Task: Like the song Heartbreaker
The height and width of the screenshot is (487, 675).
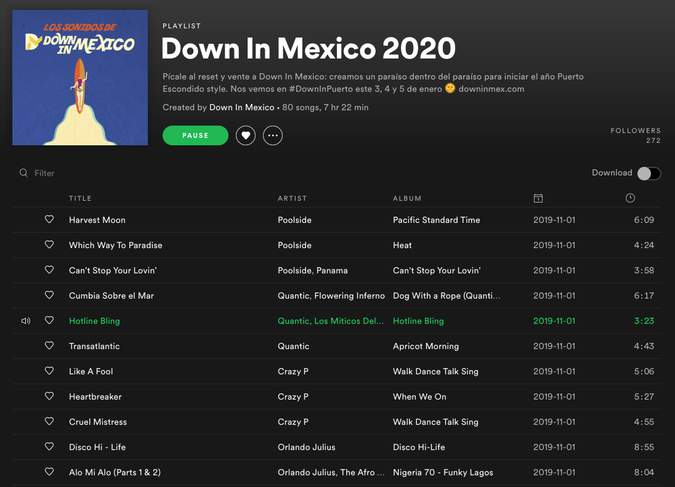Action: [49, 396]
